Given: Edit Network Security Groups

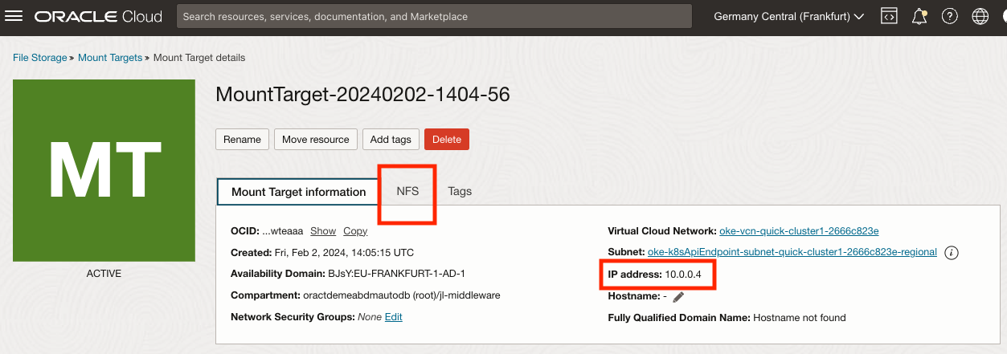Looking at the screenshot, I should [393, 317].
